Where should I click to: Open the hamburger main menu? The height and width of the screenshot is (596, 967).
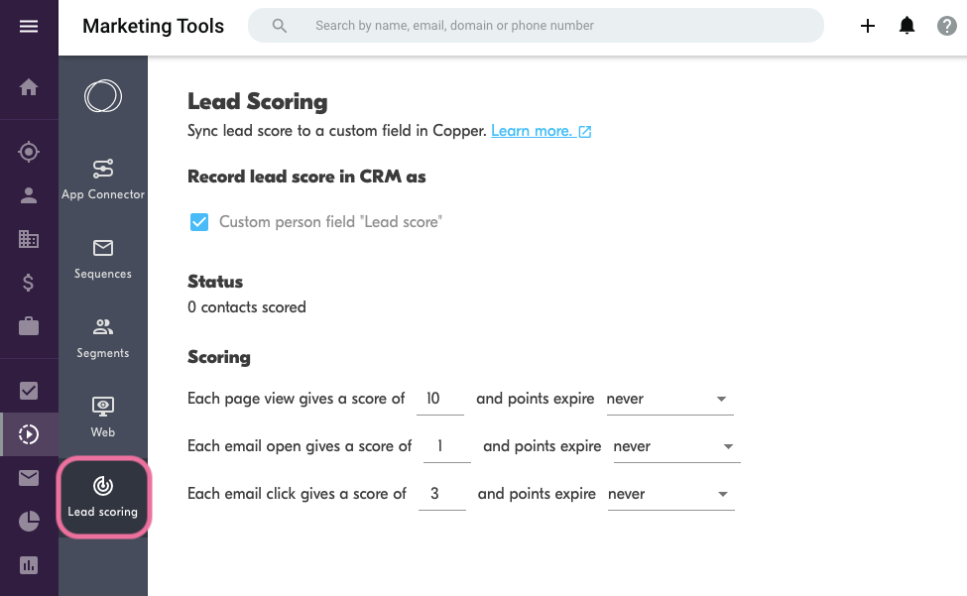tap(29, 26)
